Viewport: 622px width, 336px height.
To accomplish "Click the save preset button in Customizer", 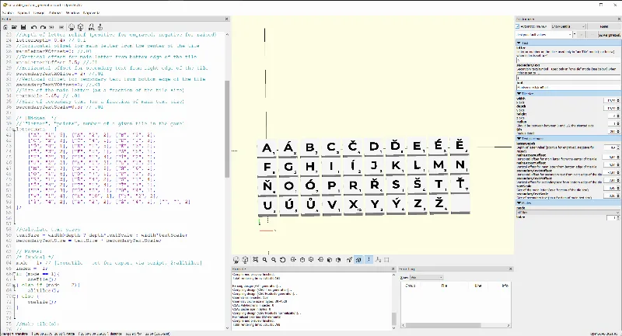I will point(610,35).
